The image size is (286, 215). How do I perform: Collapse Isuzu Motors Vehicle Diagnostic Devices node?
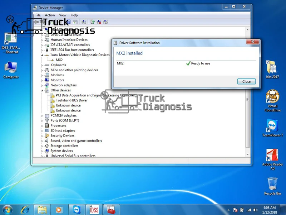tap(42, 55)
